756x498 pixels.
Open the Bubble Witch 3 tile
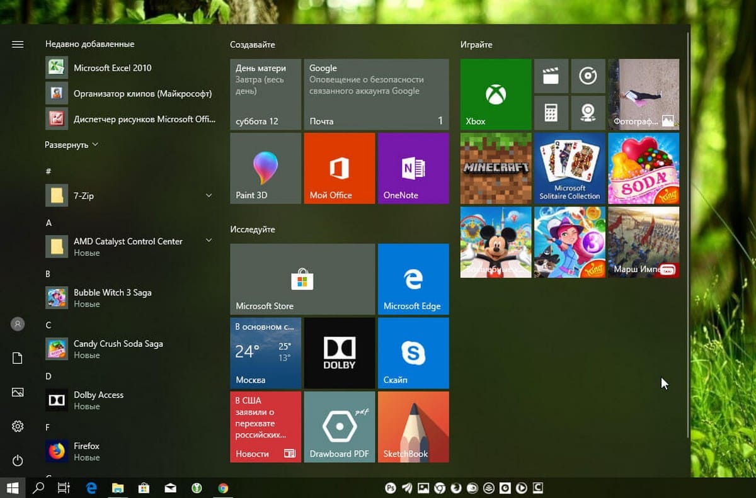[x=570, y=242]
